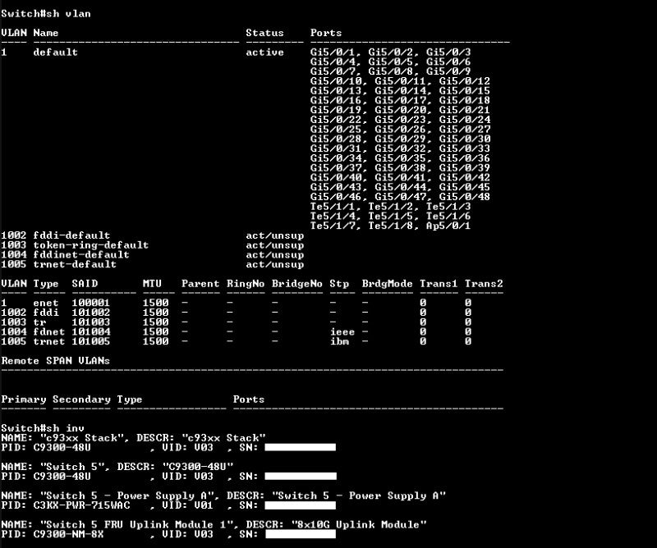This screenshot has width=657, height=548.
Task: Select 'act/unsup' status for VLAN 1002
Action: 274,235
